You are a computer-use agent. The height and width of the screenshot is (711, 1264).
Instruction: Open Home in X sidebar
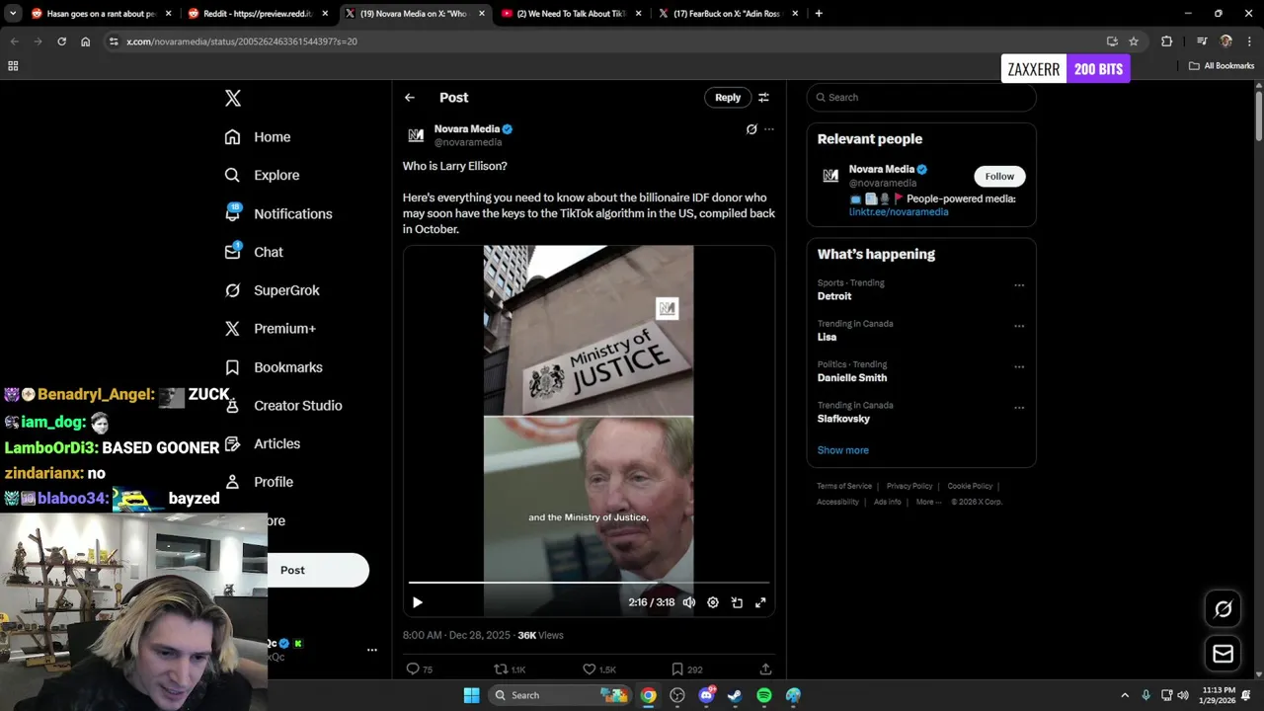(x=258, y=137)
